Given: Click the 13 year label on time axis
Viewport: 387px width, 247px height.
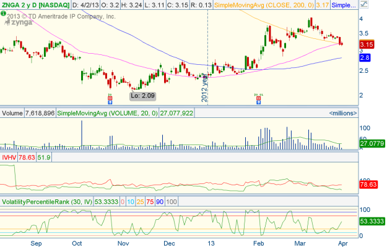Looking at the screenshot, I should [x=211, y=243].
